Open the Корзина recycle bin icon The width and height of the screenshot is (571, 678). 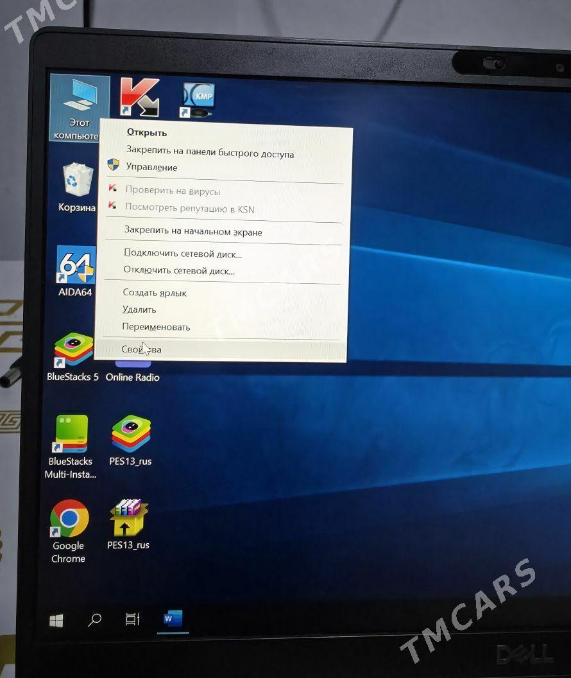click(78, 187)
